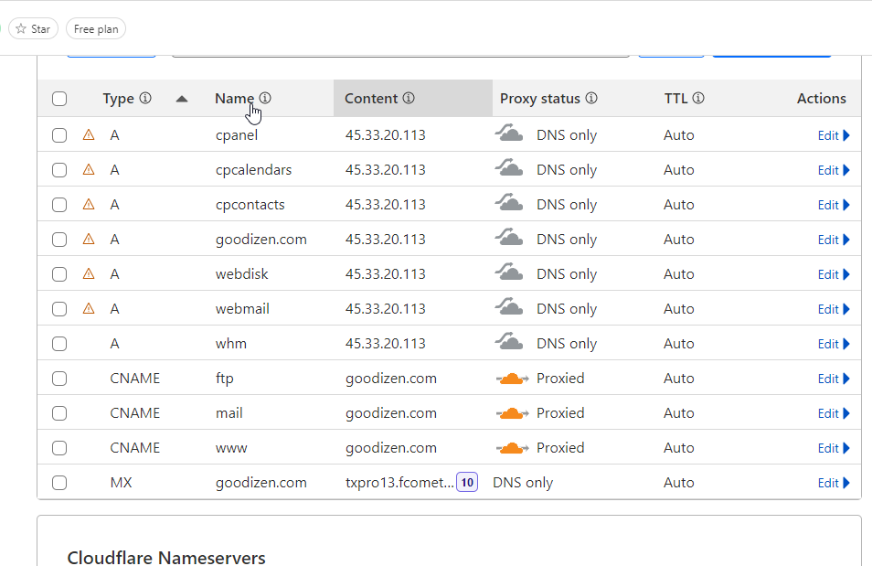Viewport: 872px width, 566px height.
Task: Click the Free plan badge
Action: 96,29
